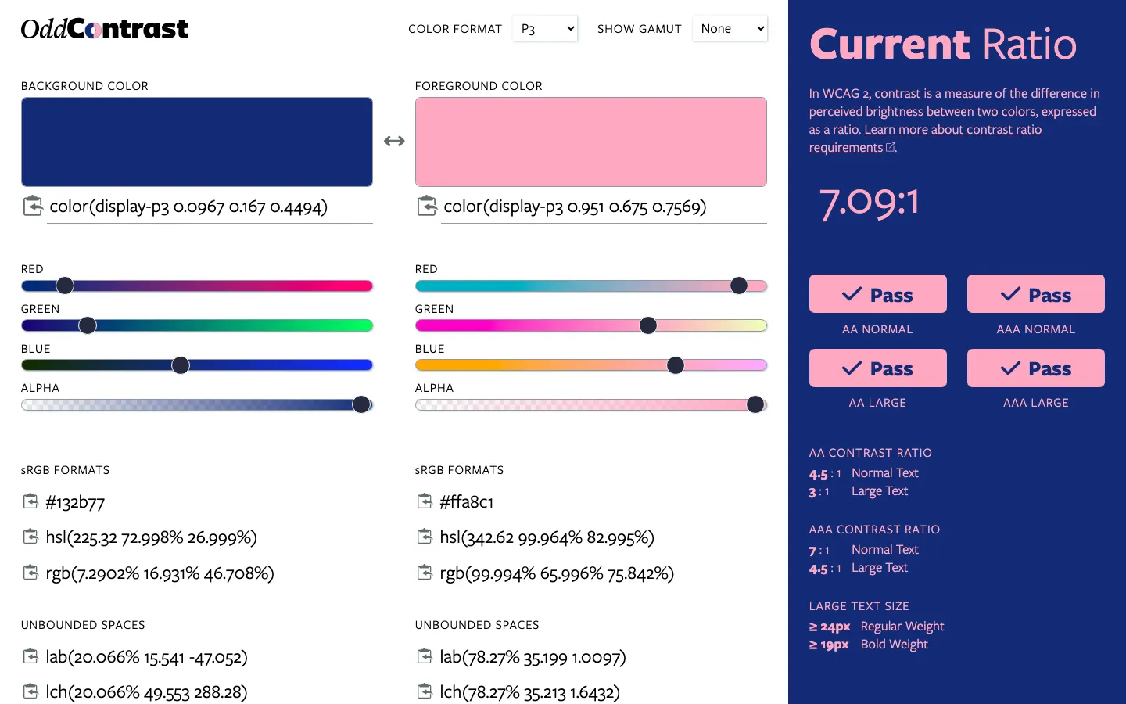Viewport: 1126px width, 704px height.
Task: Copy the foreground lch value
Action: point(425,691)
